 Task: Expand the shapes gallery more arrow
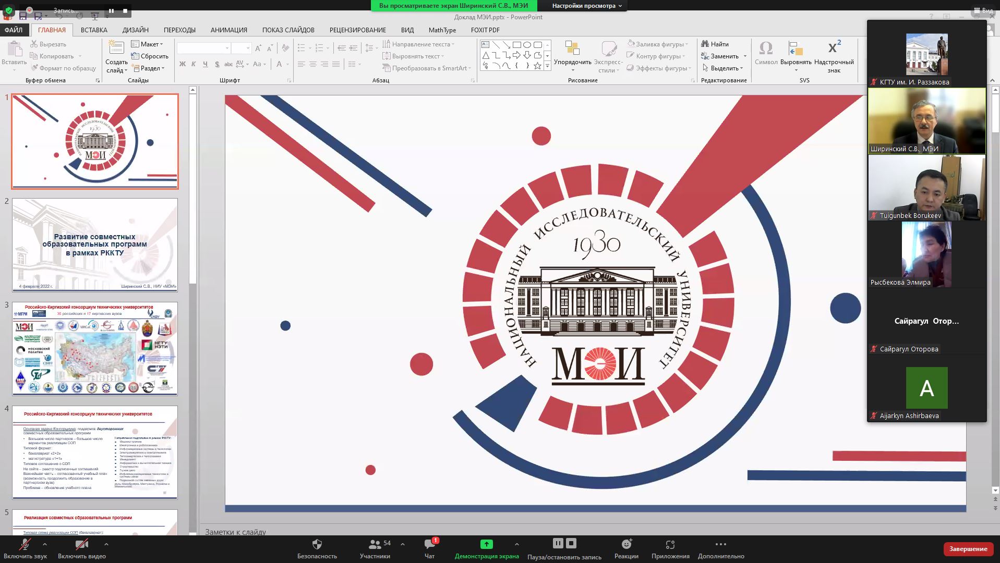(x=547, y=66)
